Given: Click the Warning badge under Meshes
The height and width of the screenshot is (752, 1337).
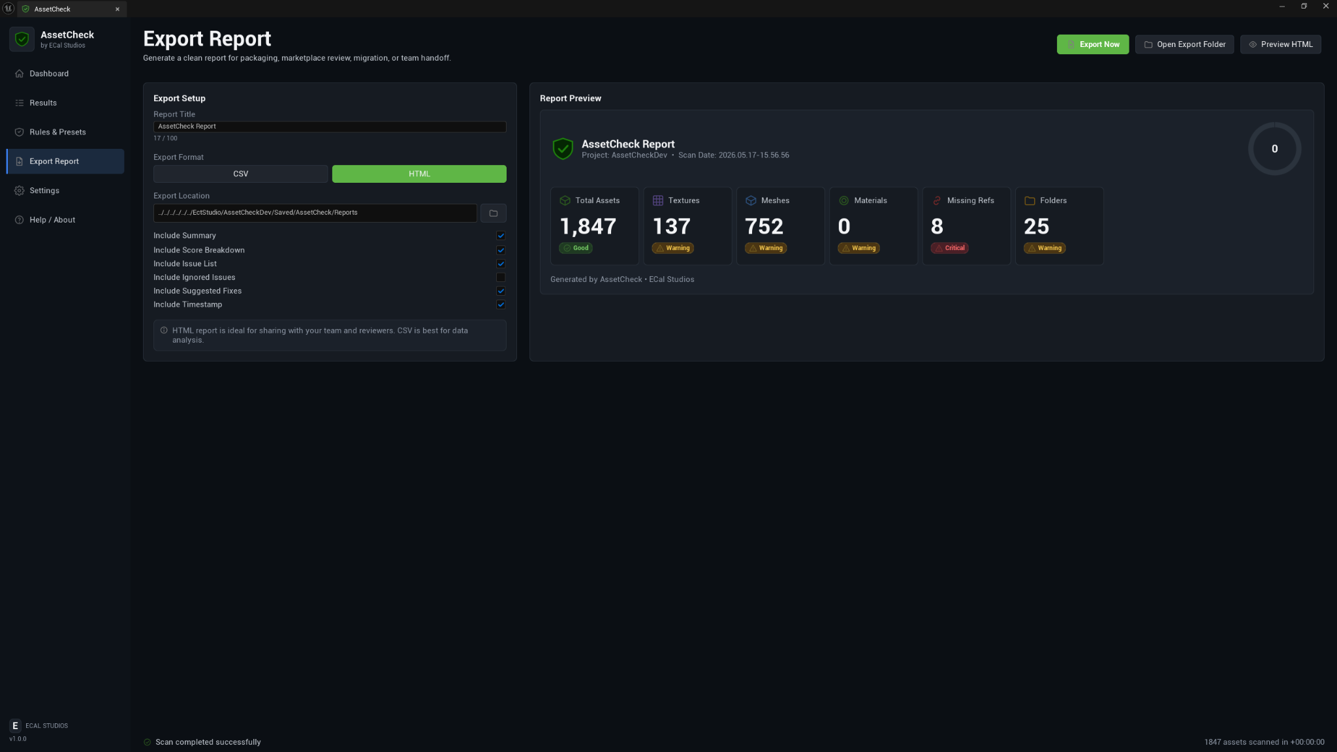Looking at the screenshot, I should click(766, 248).
